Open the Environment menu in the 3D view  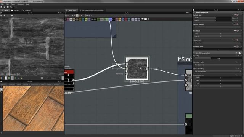tap(35, 84)
